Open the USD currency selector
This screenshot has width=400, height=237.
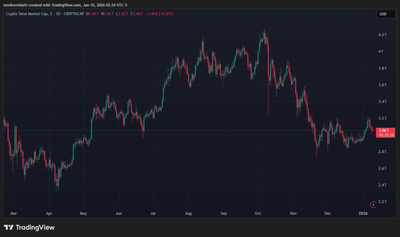[386, 14]
